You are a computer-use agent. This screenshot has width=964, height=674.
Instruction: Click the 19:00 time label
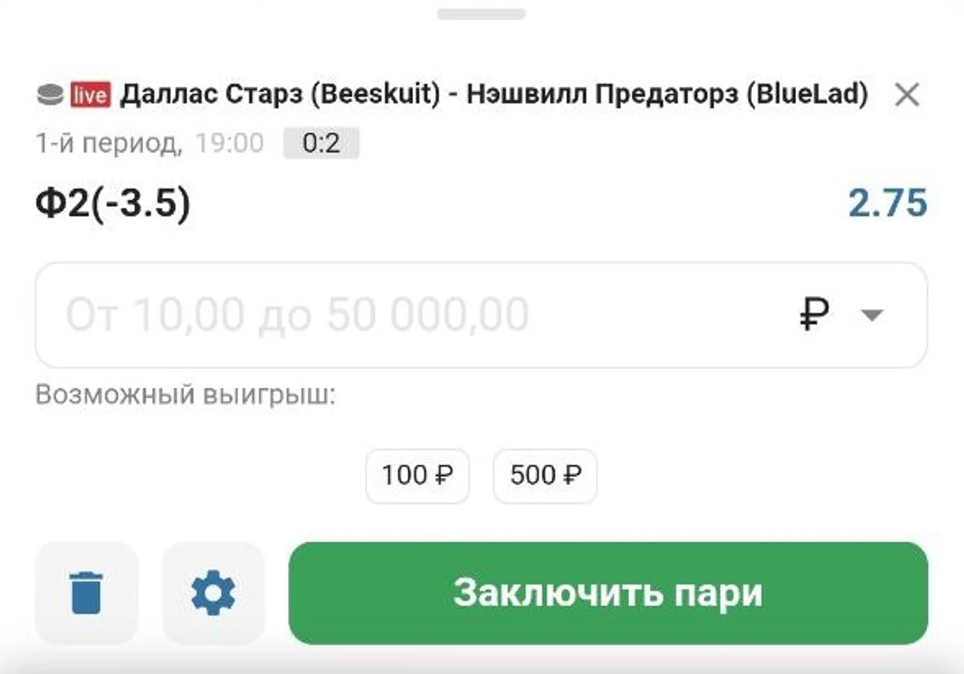230,143
